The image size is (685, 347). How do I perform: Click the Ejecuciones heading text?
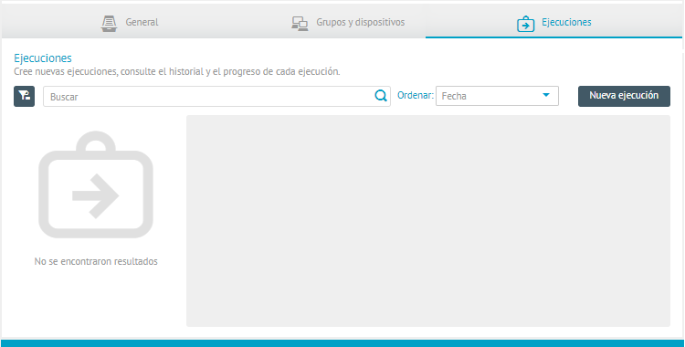click(x=43, y=58)
